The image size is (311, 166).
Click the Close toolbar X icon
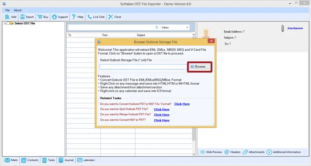(x=111, y=17)
